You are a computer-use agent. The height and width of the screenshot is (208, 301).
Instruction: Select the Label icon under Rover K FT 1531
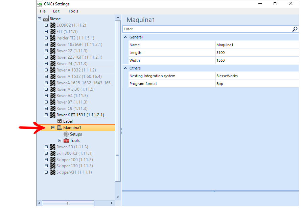tap(60, 121)
